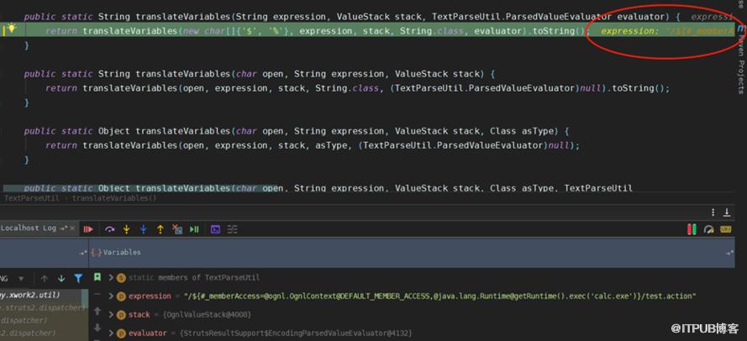Click the Variables panel braces icon
747x341 pixels.
click(x=96, y=253)
